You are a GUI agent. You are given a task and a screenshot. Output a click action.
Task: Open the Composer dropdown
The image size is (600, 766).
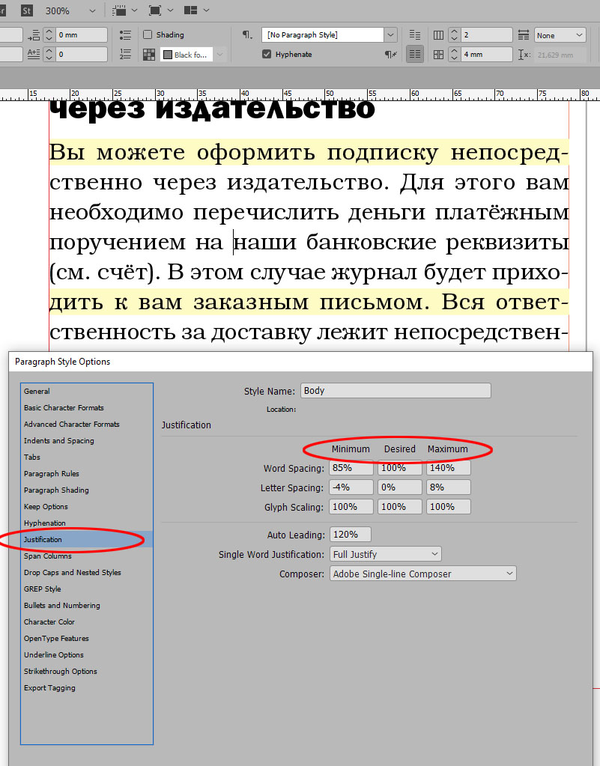[x=423, y=574]
